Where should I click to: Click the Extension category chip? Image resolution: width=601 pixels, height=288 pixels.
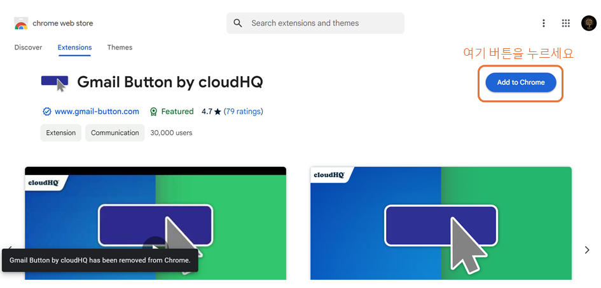pos(61,133)
